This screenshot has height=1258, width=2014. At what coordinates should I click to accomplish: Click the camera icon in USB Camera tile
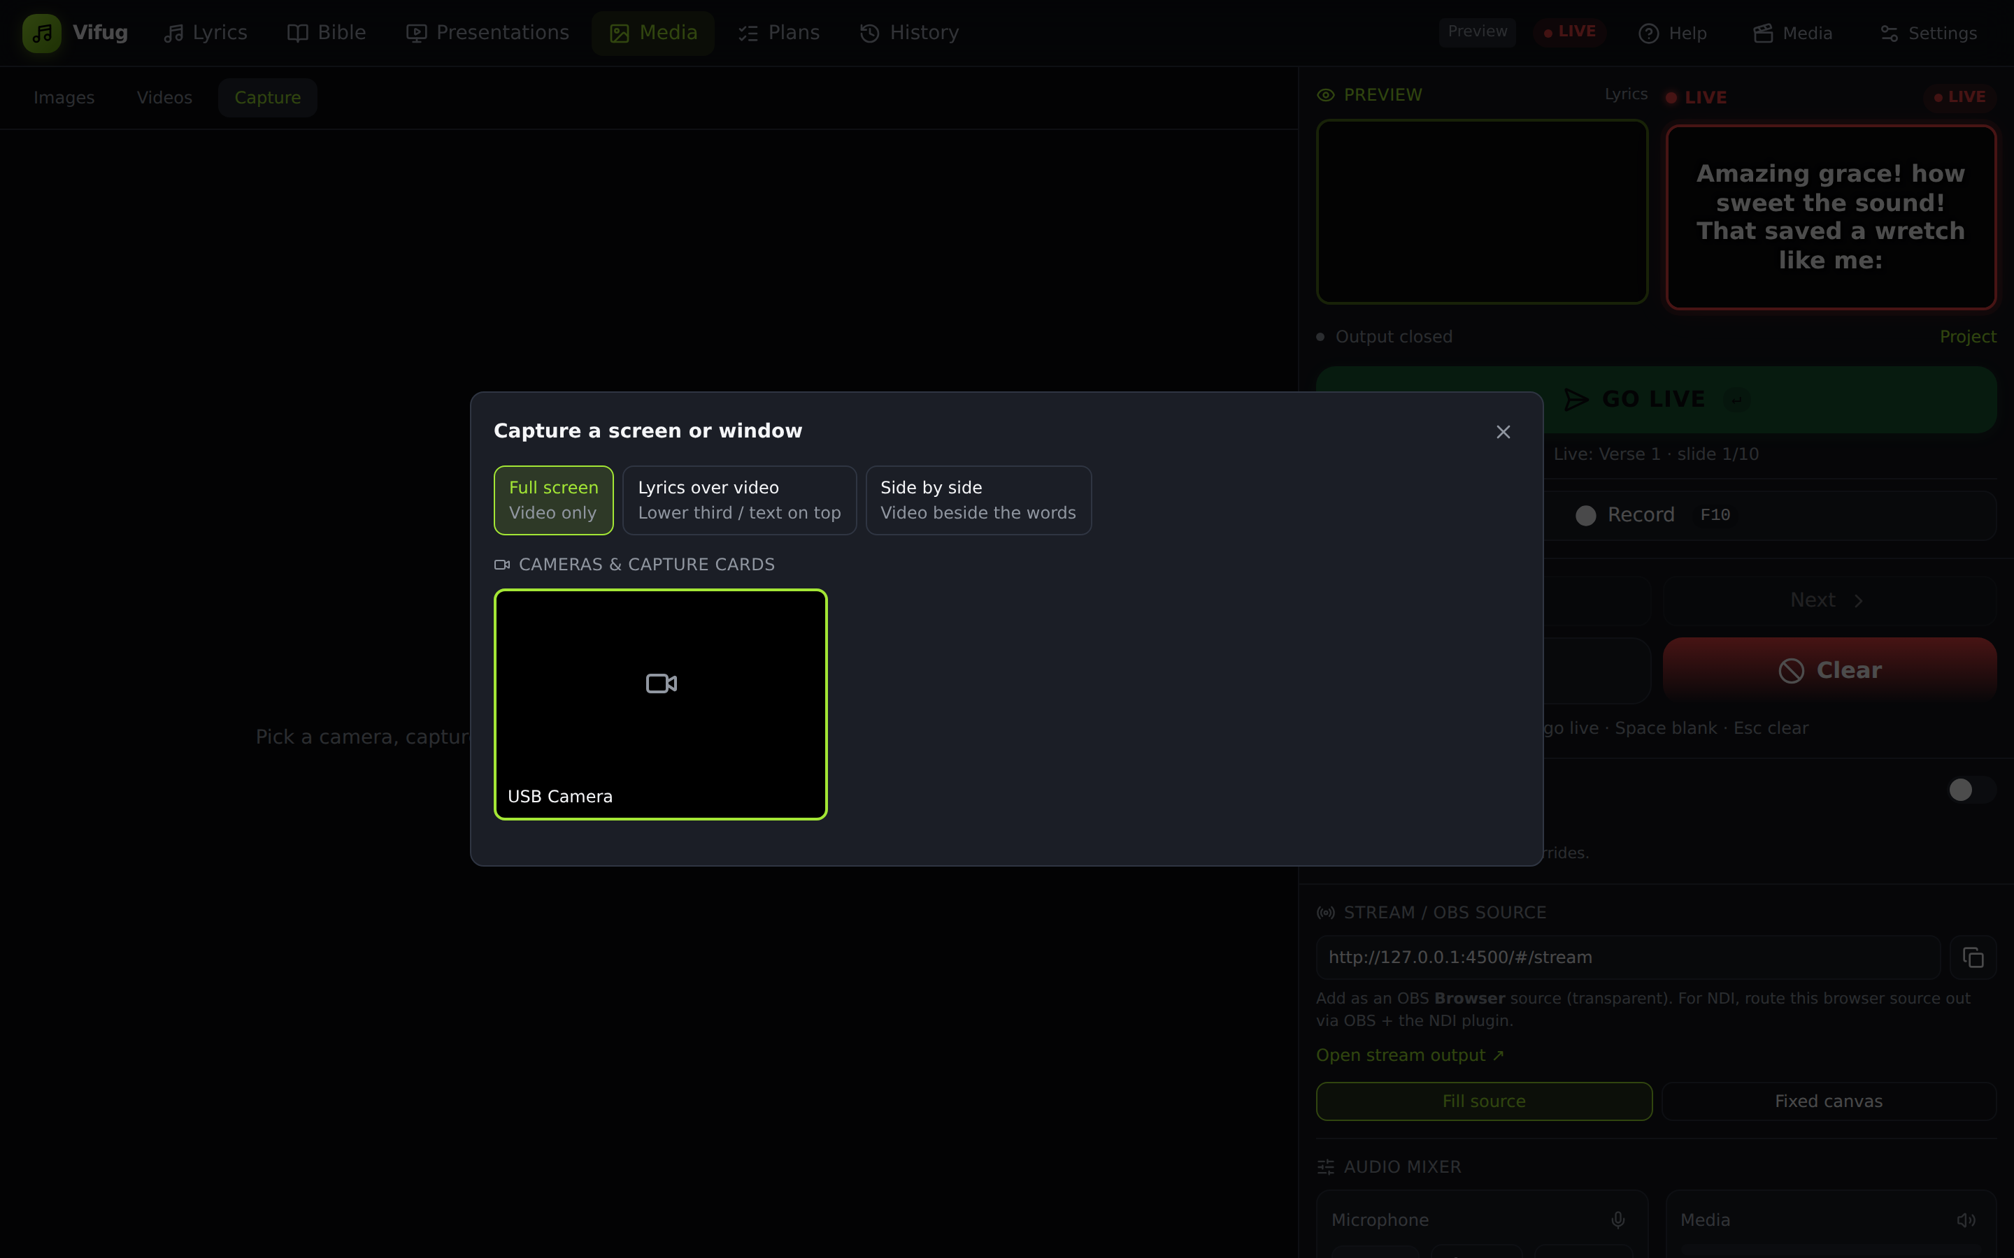click(x=661, y=683)
